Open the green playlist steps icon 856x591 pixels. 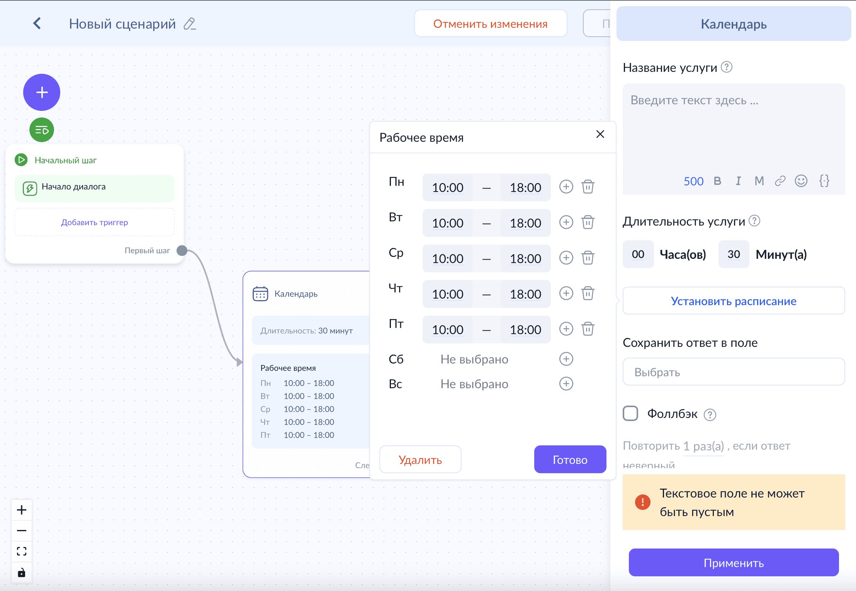coord(42,130)
